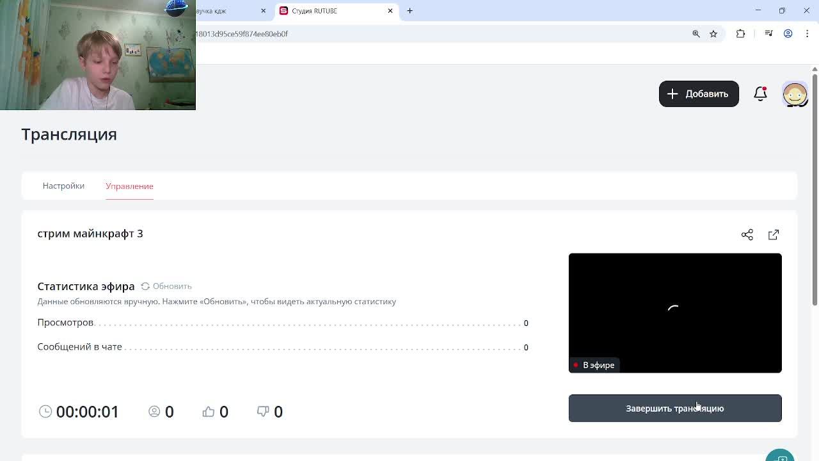Click the likes thumbs-up icon
Viewport: 819px width, 461px height.
click(209, 411)
